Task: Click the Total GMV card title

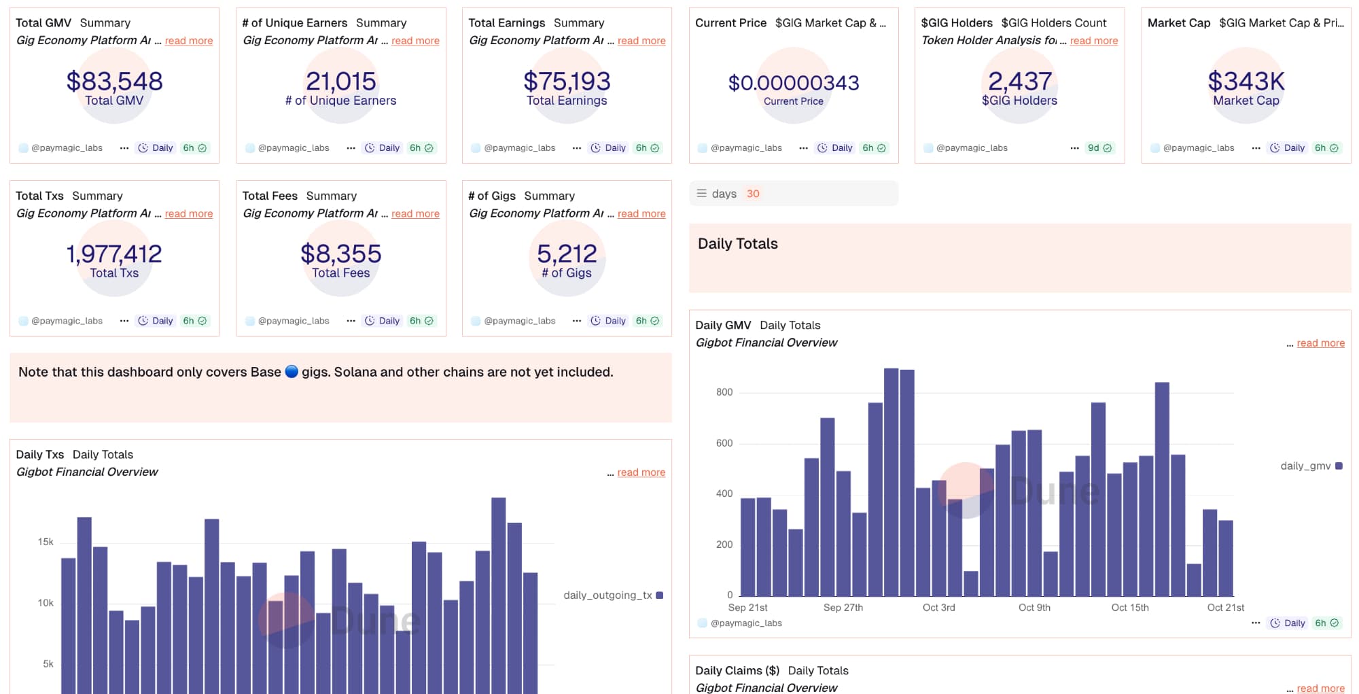Action: tap(43, 23)
